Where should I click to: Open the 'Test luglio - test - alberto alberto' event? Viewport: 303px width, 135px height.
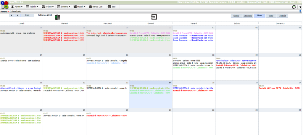coord(107,33)
